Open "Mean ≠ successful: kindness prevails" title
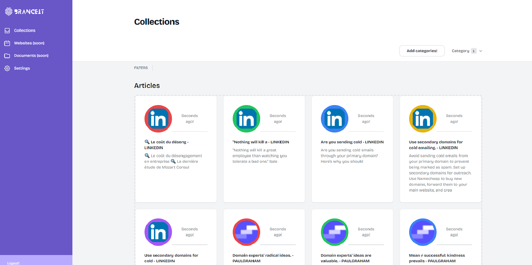This screenshot has width=532, height=265. pyautogui.click(x=437, y=258)
